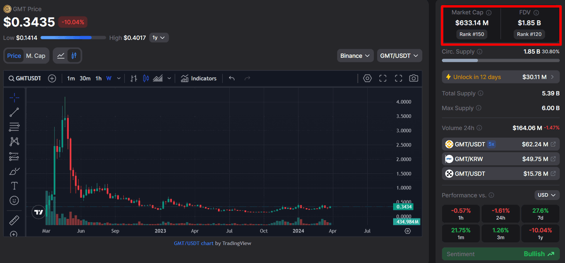The width and height of the screenshot is (565, 263).
Task: Switch chart to Price view
Action: point(14,55)
